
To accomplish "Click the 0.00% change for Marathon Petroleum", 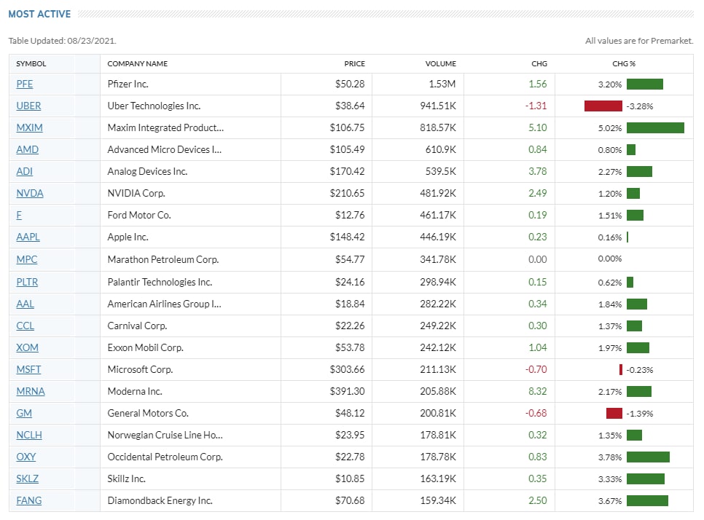I will (610, 259).
